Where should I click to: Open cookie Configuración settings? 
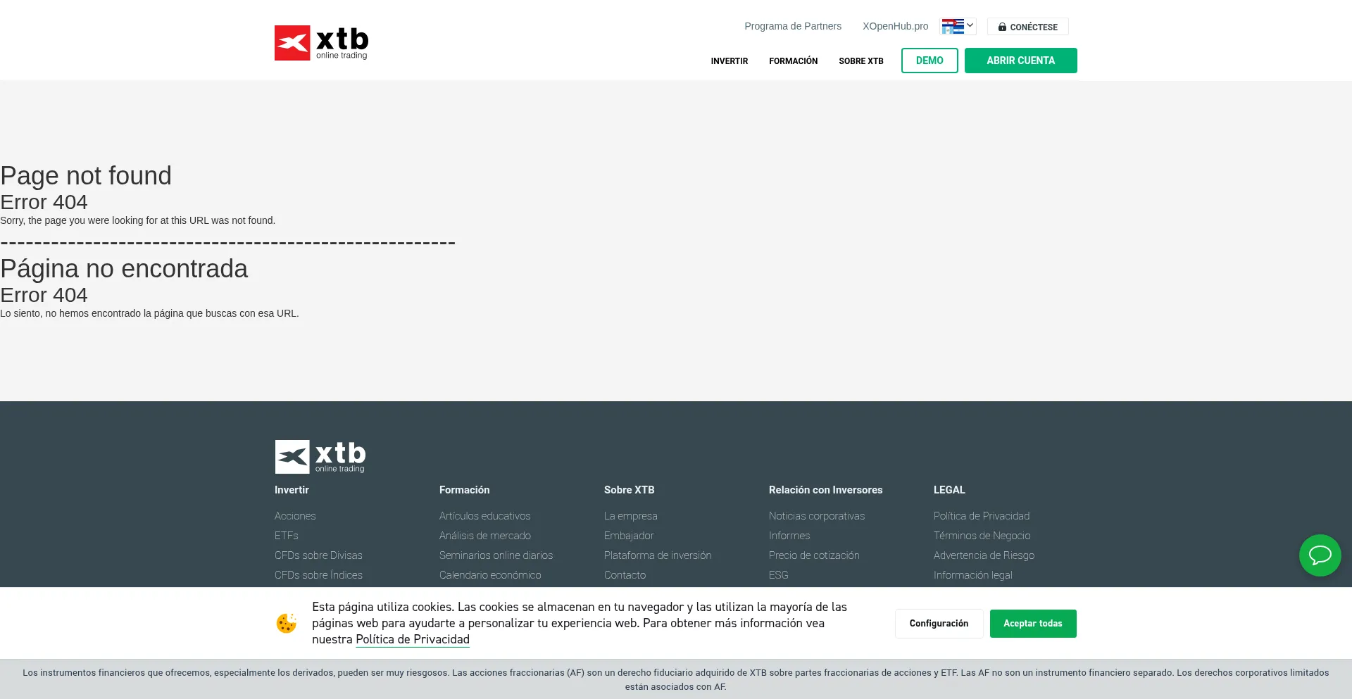tap(939, 624)
